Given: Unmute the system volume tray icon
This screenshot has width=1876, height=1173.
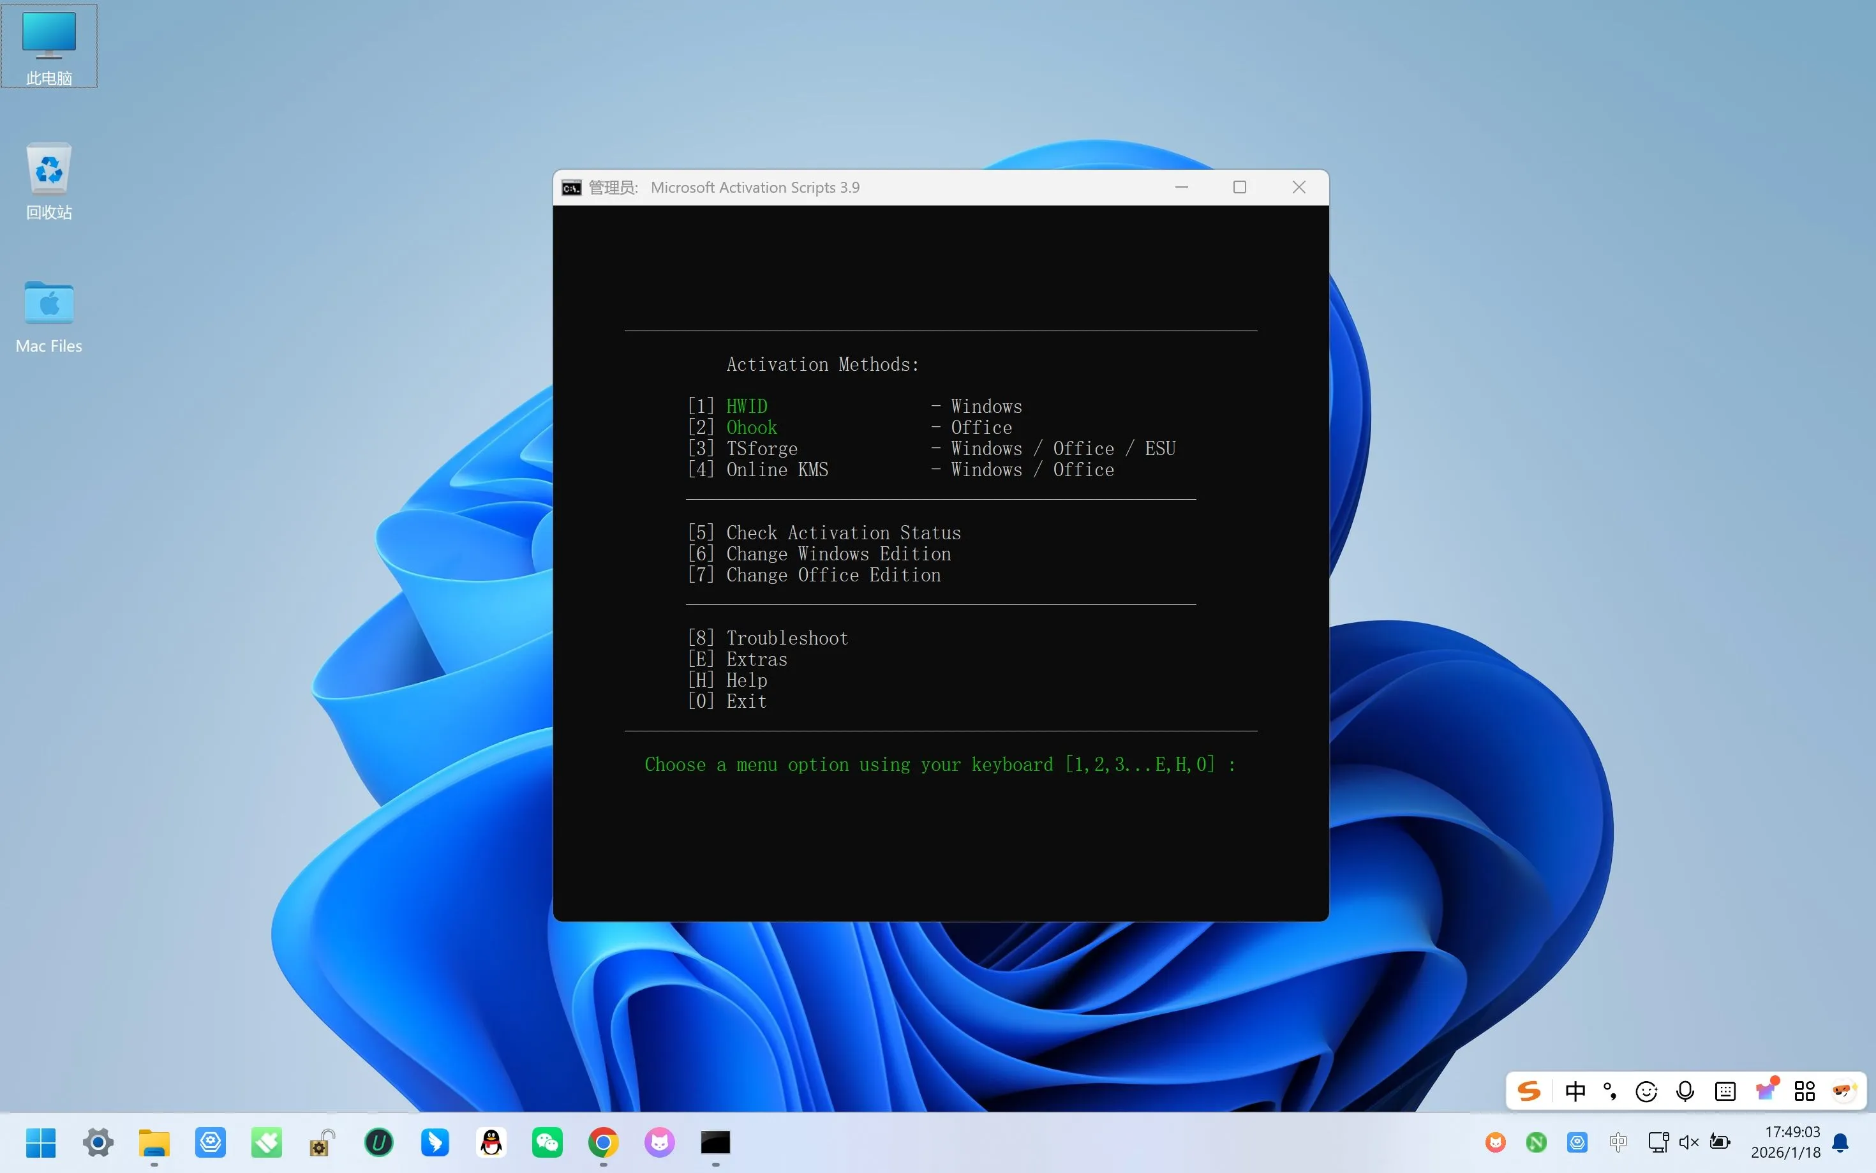Looking at the screenshot, I should 1688,1142.
